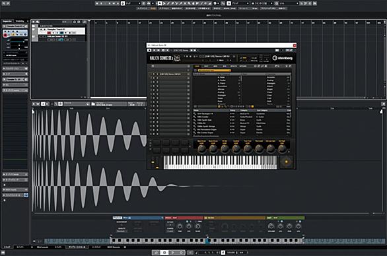Click the blue icon in lower Inspector section

(x=26, y=195)
